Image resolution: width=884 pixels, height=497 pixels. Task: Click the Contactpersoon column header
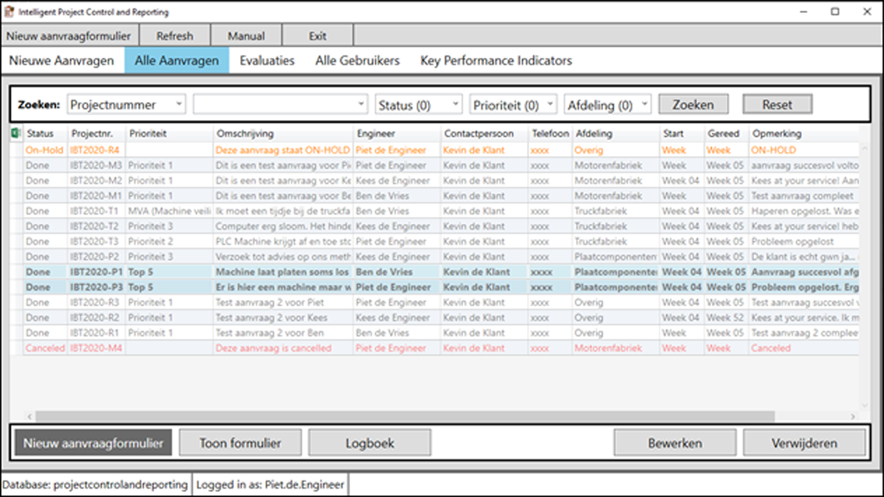(x=484, y=133)
